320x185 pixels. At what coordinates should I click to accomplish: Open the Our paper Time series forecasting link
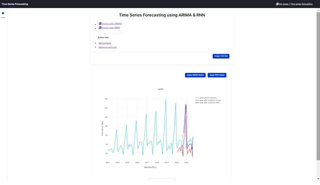click(x=295, y=4)
